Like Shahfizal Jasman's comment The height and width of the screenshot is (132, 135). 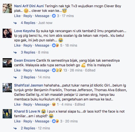click(17, 104)
